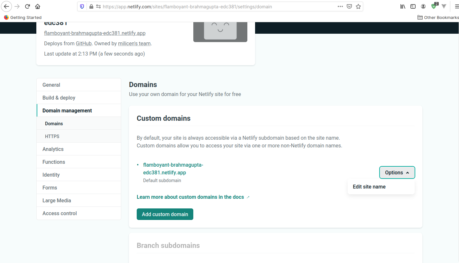This screenshot has height=263, width=459.
Task: Click Last update at 2:13 PM text
Action: point(94,54)
